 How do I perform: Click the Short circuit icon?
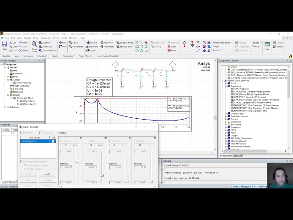[x=169, y=50]
